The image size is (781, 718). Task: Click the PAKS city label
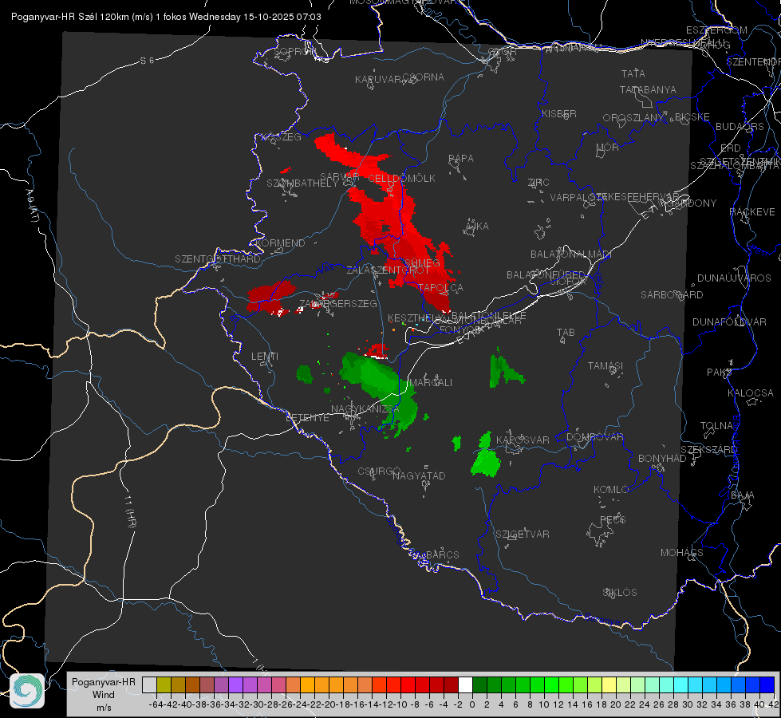(x=720, y=373)
